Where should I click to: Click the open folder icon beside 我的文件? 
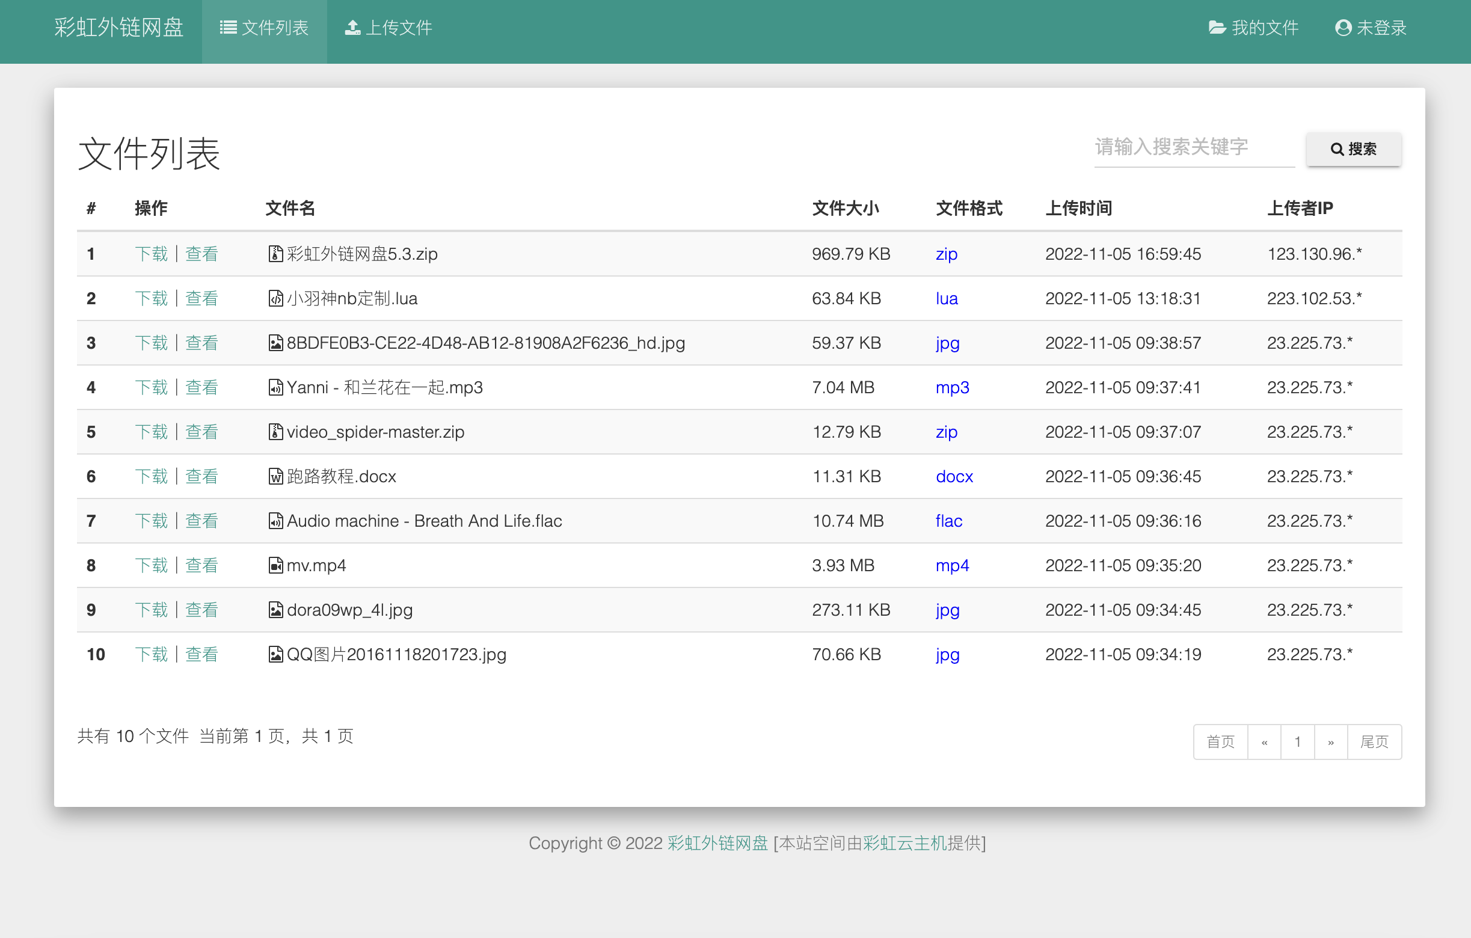pos(1217,28)
